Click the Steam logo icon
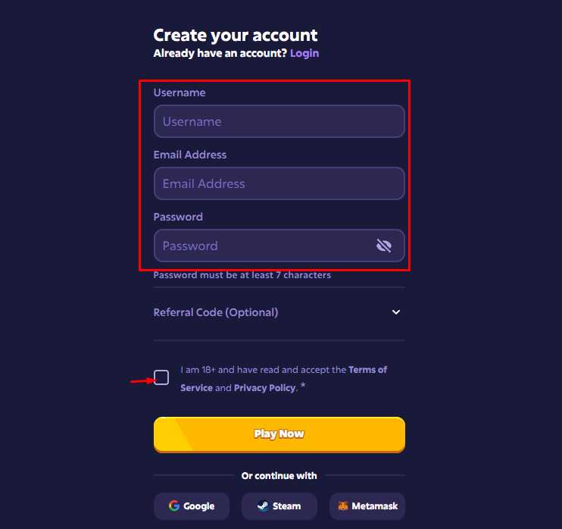 pyautogui.click(x=262, y=506)
